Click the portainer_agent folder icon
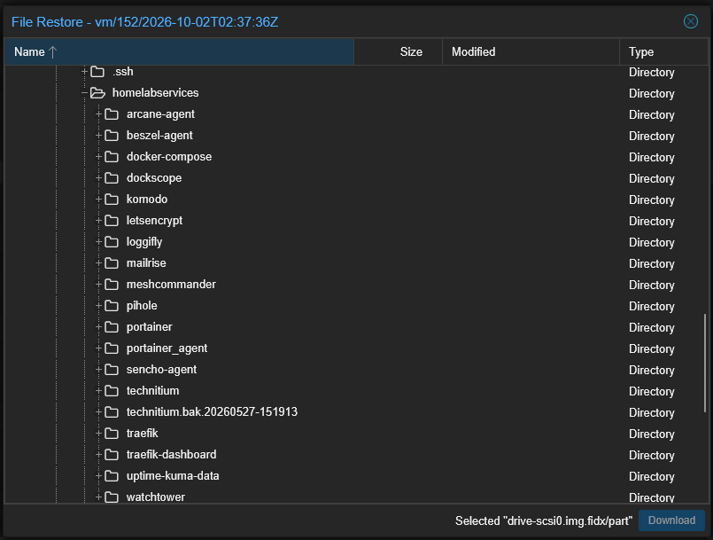 click(x=112, y=348)
